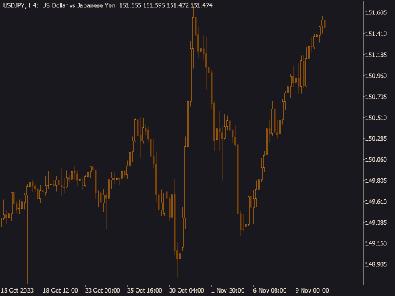Click the 15 Oct 2023 date label
Viewport: 395px width, 296px height.
click(x=17, y=291)
